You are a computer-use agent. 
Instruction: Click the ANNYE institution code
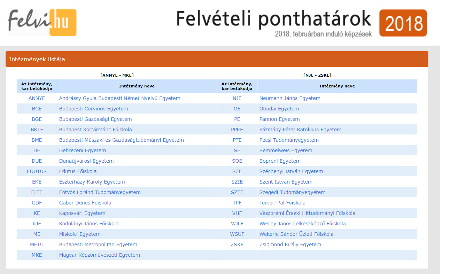coord(37,98)
